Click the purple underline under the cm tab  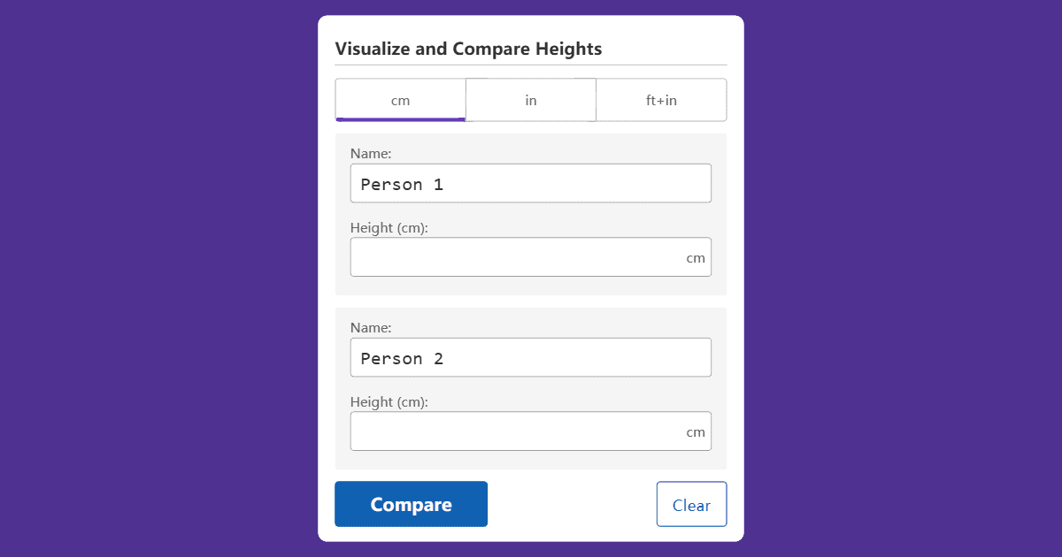400,118
